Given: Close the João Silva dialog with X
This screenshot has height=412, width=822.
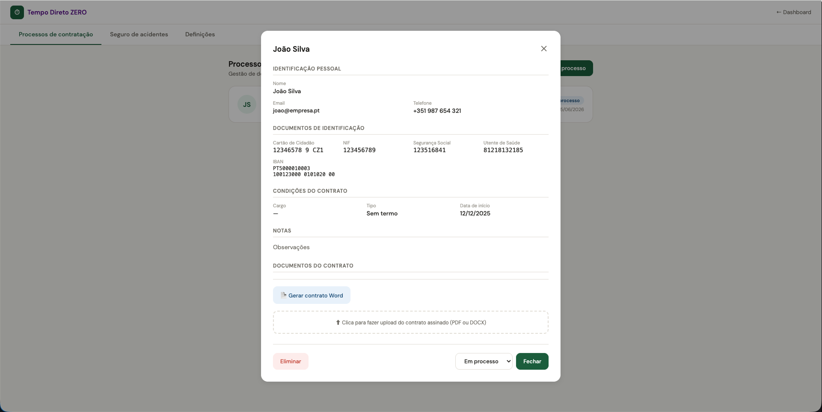Looking at the screenshot, I should pos(544,49).
